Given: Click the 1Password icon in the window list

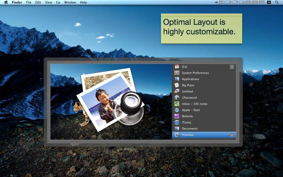Looking at the screenshot, I should tap(177, 98).
